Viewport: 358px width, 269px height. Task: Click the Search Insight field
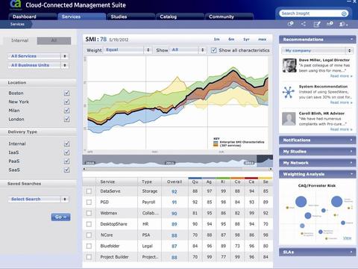(x=313, y=13)
